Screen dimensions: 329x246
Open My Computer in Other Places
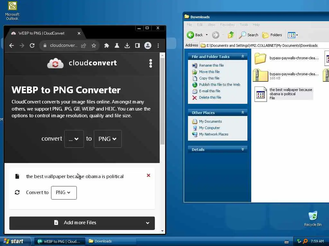pyautogui.click(x=209, y=128)
